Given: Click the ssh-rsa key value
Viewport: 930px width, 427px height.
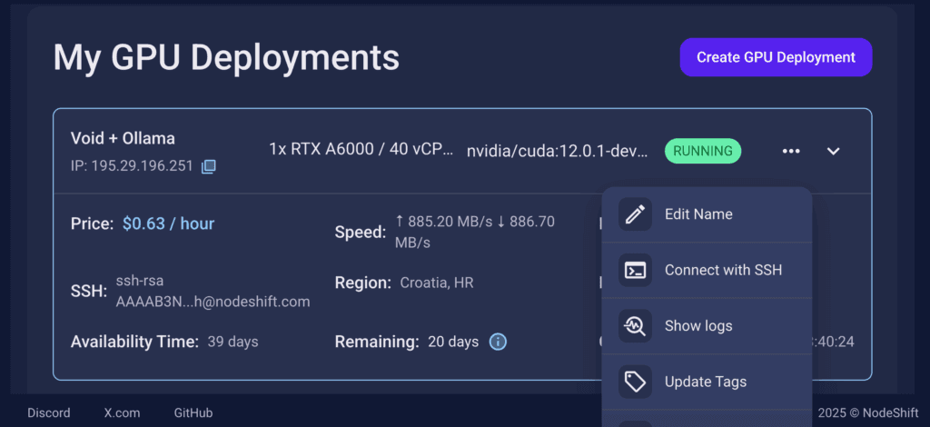Looking at the screenshot, I should point(213,292).
